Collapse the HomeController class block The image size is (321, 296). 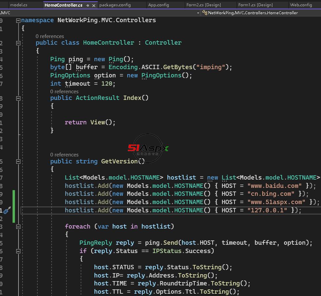tap(18, 43)
